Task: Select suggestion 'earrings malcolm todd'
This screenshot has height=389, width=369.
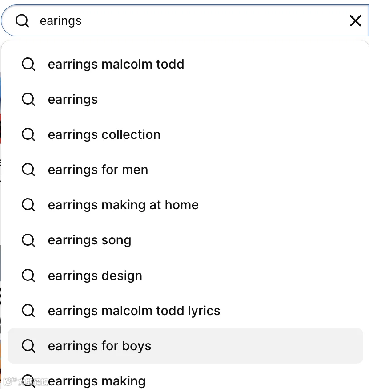Action: [185, 64]
